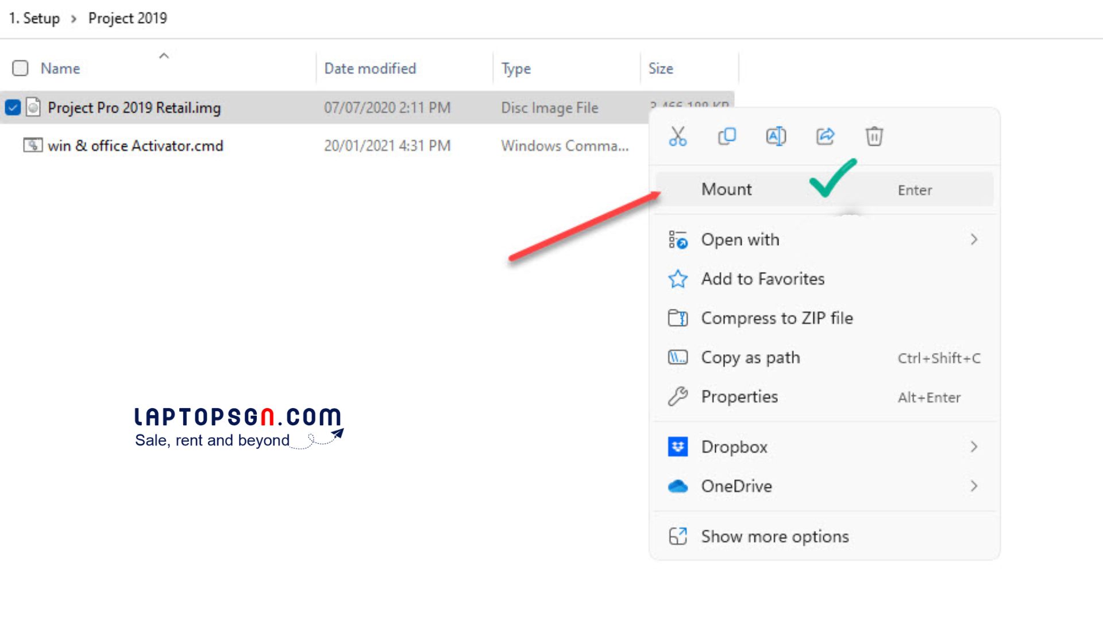Select Mount from the context menu

[726, 189]
